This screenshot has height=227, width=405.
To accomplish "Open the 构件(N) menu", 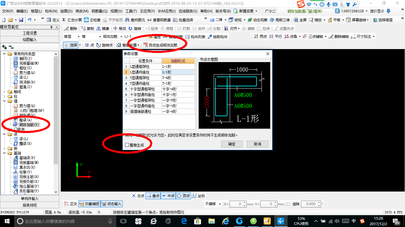I will pyautogui.click(x=51, y=11).
